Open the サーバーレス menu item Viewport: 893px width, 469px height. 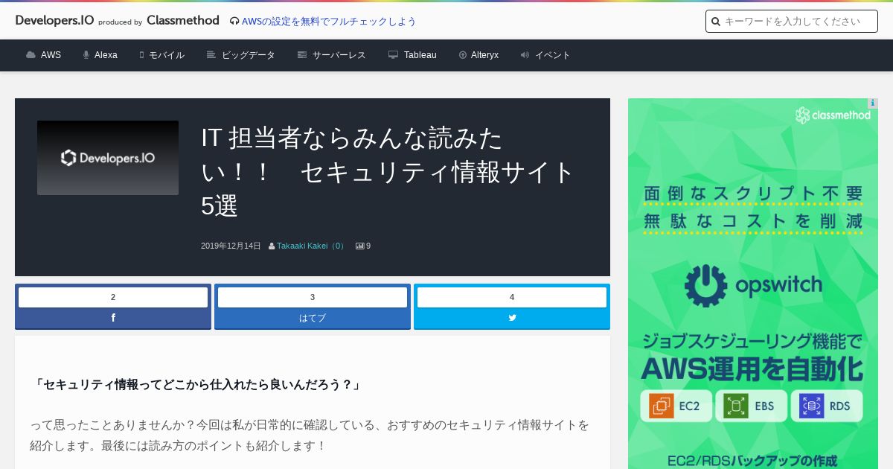pyautogui.click(x=339, y=55)
